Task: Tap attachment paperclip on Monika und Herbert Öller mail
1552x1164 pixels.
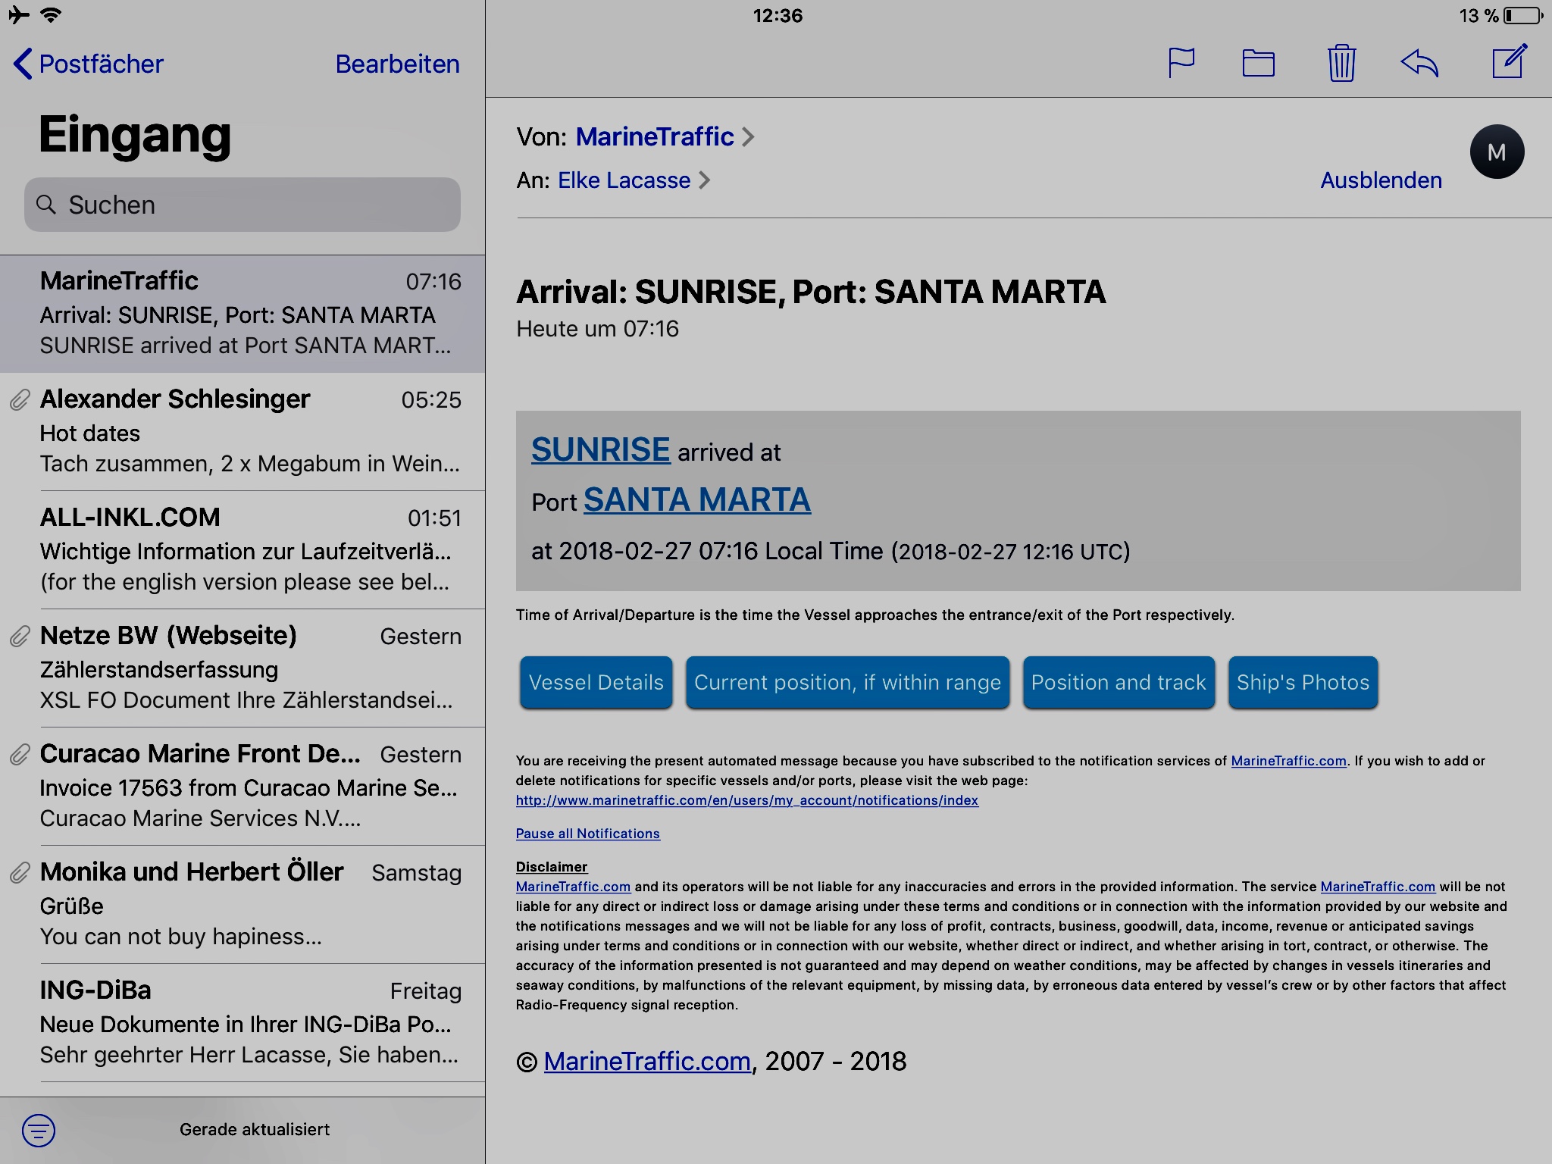Action: click(20, 872)
